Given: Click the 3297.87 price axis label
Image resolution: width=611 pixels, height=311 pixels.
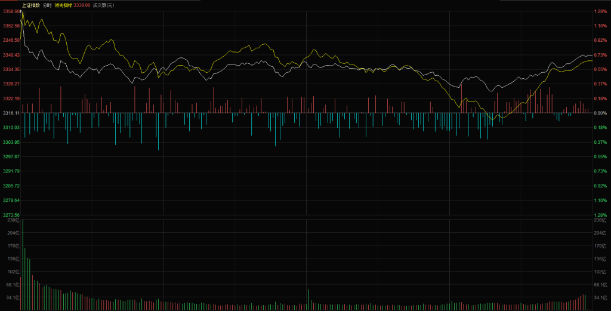Looking at the screenshot, I should 11,156.
